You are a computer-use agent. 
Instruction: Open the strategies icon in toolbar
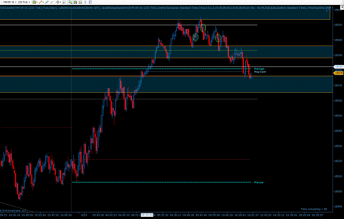[x=80, y=2]
